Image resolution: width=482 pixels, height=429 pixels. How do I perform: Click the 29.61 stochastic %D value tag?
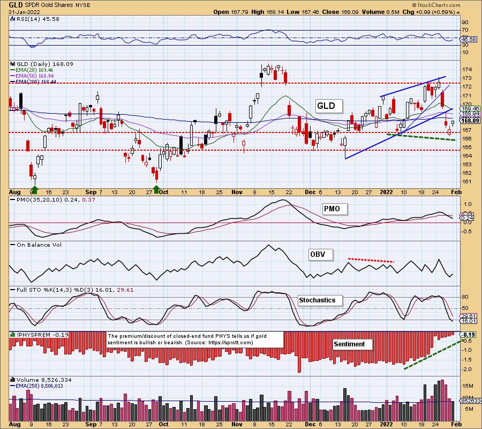coord(469,316)
